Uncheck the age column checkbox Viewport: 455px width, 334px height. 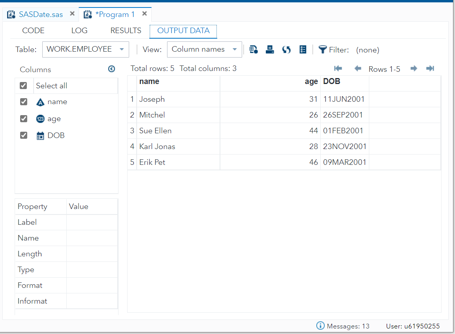23,119
